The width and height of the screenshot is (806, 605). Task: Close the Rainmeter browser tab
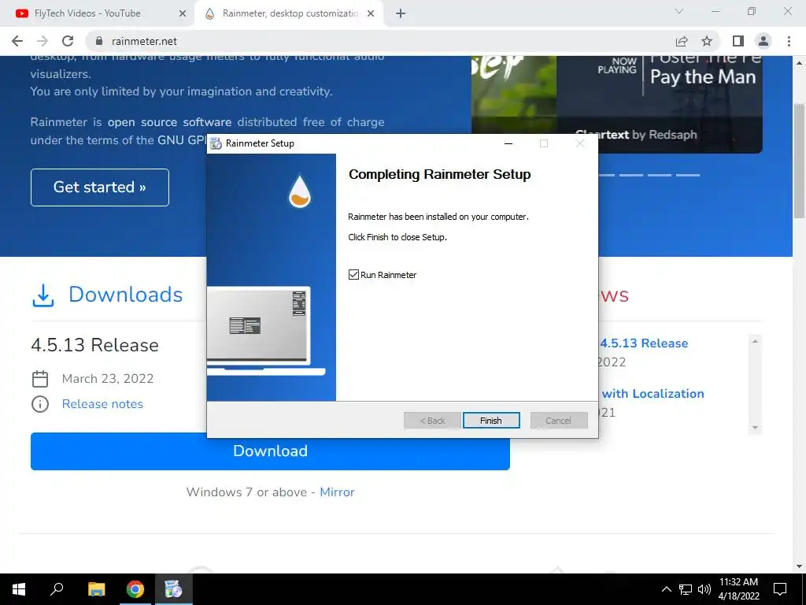[371, 13]
